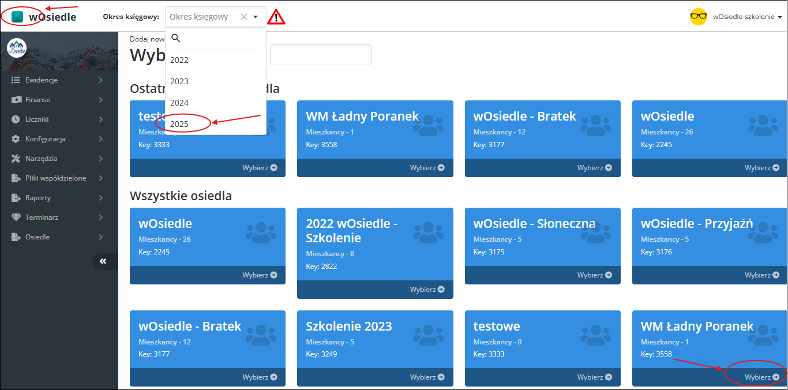Open the wOsiedle-szkolenie user menu
Viewport: 788px width, 390px height.
747,17
